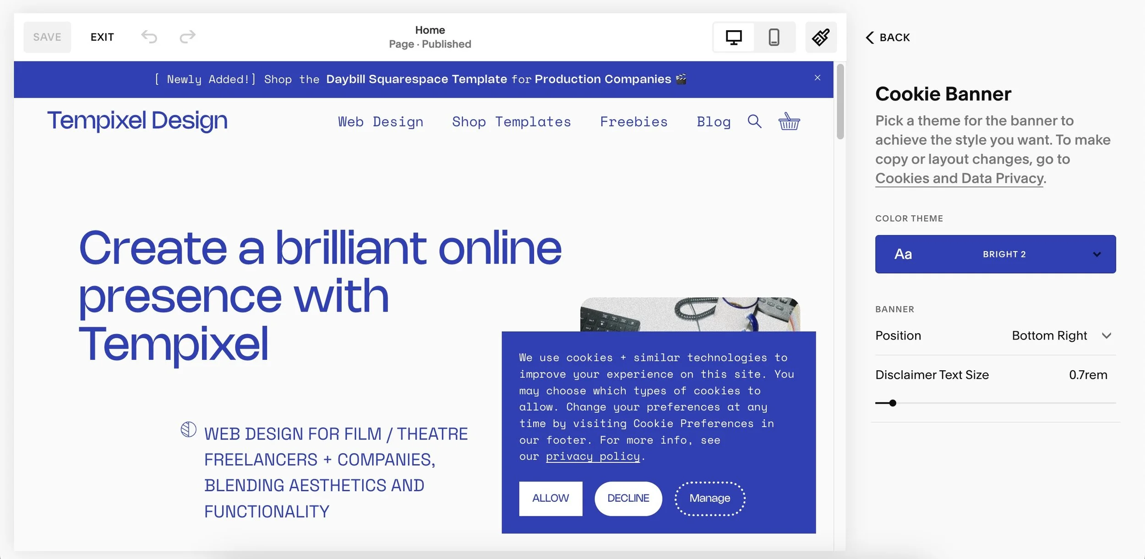Open the shopping basket icon
Viewport: 1145px width, 559px height.
click(789, 121)
